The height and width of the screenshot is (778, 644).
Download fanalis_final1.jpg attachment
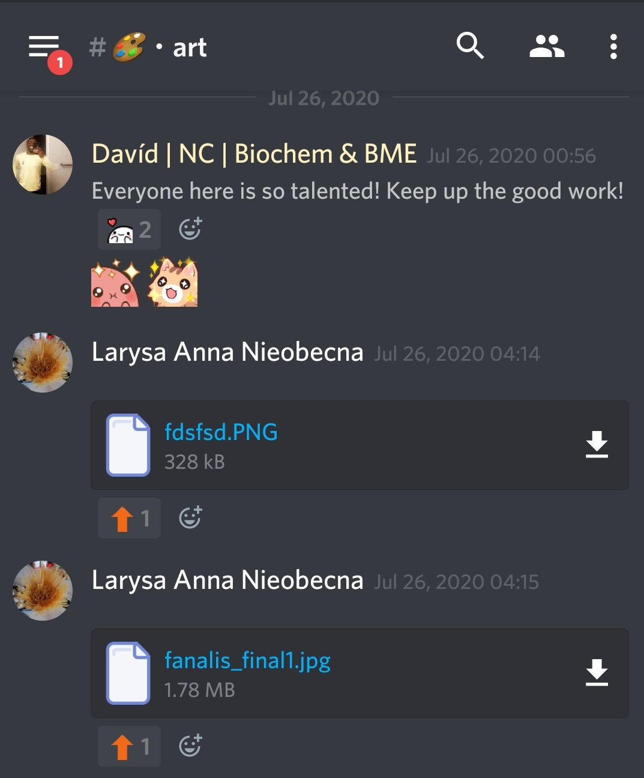[x=597, y=673]
